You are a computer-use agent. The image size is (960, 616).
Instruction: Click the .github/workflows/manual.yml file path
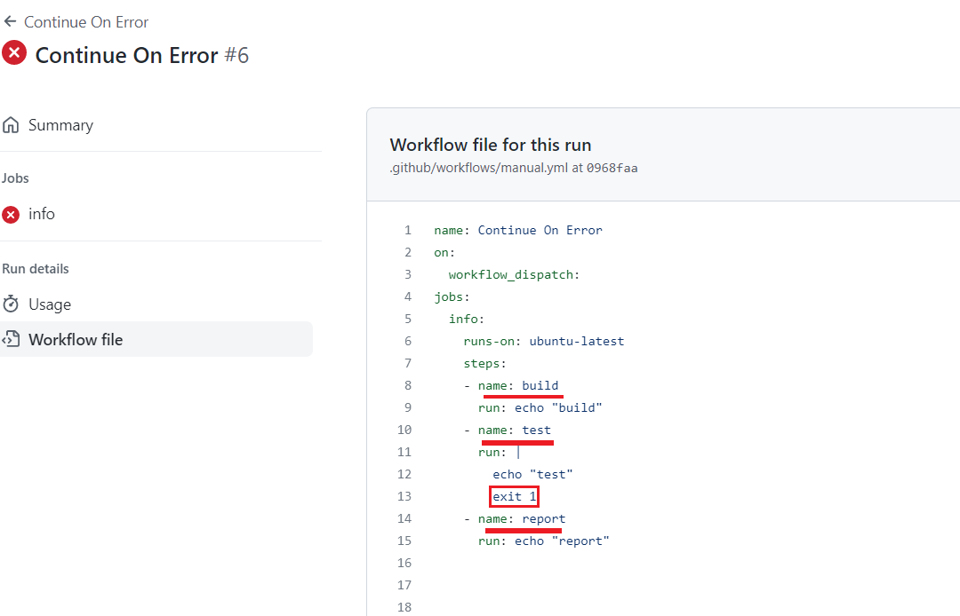[477, 168]
